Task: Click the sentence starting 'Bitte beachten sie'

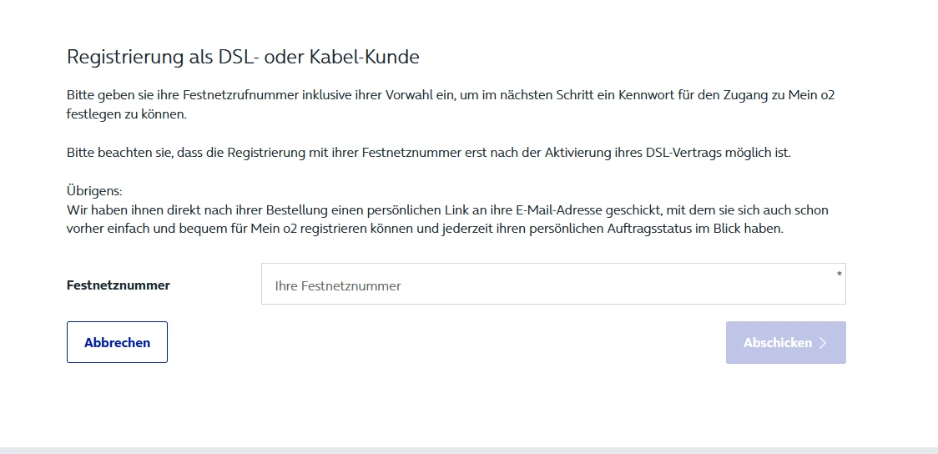Action: click(428, 153)
